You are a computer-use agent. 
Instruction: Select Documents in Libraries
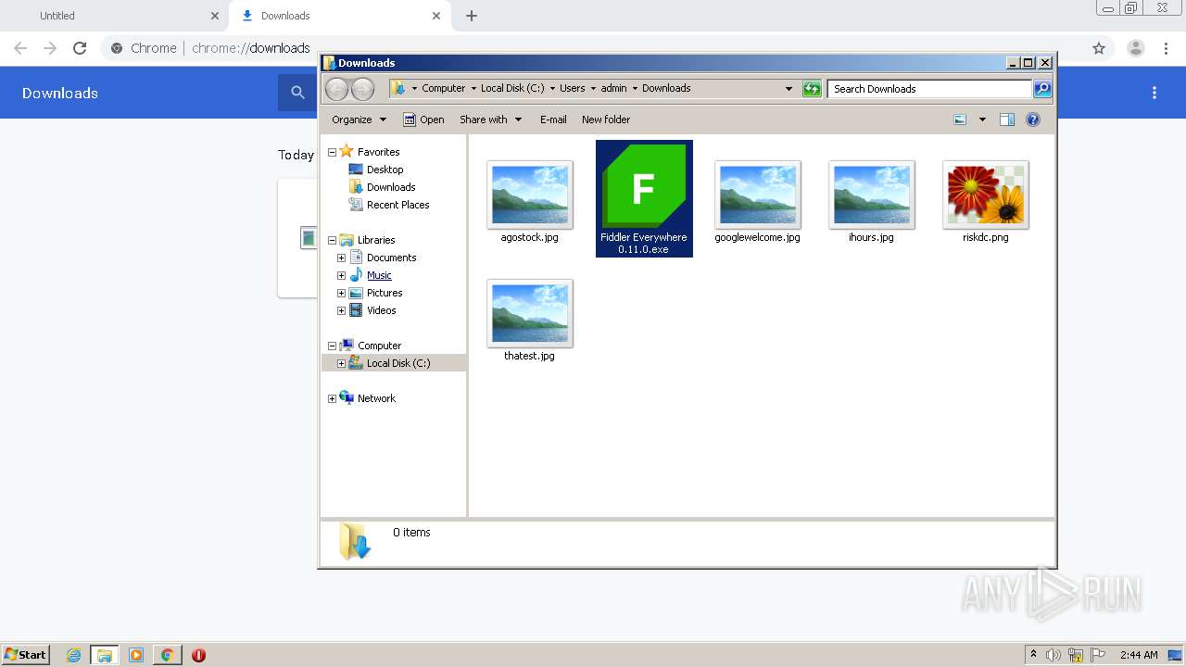pos(391,258)
